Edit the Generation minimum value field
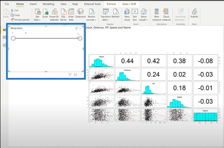The image size is (224, 148). pyautogui.click(x=17, y=33)
